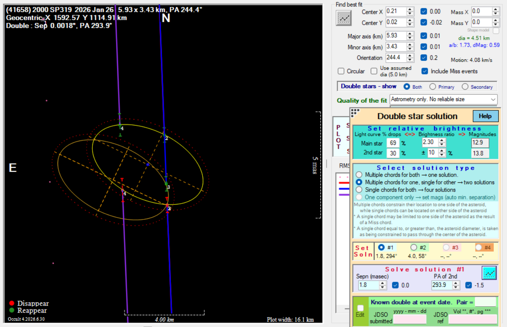Click the Motion: 4.08 km/s text
This screenshot has height=327, width=507.
(x=472, y=60)
